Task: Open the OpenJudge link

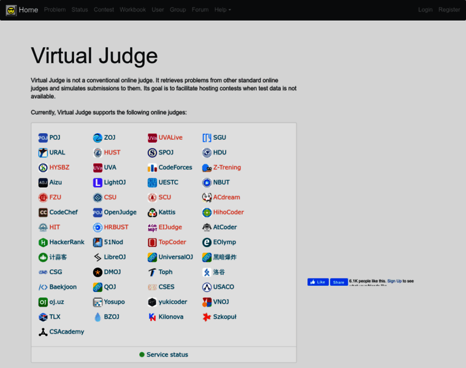Action: tap(120, 212)
